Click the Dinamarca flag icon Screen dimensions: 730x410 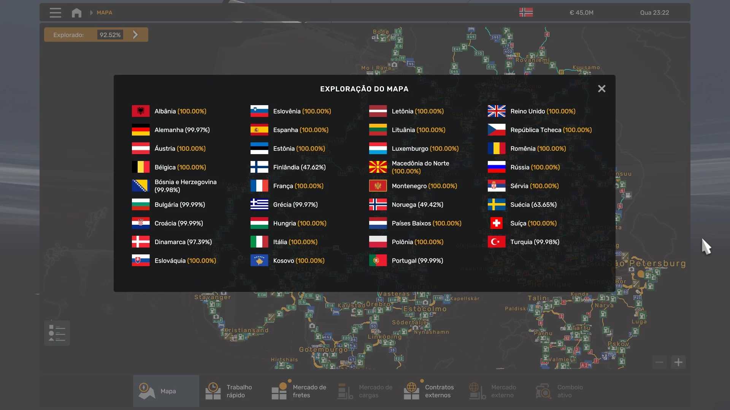(x=141, y=242)
